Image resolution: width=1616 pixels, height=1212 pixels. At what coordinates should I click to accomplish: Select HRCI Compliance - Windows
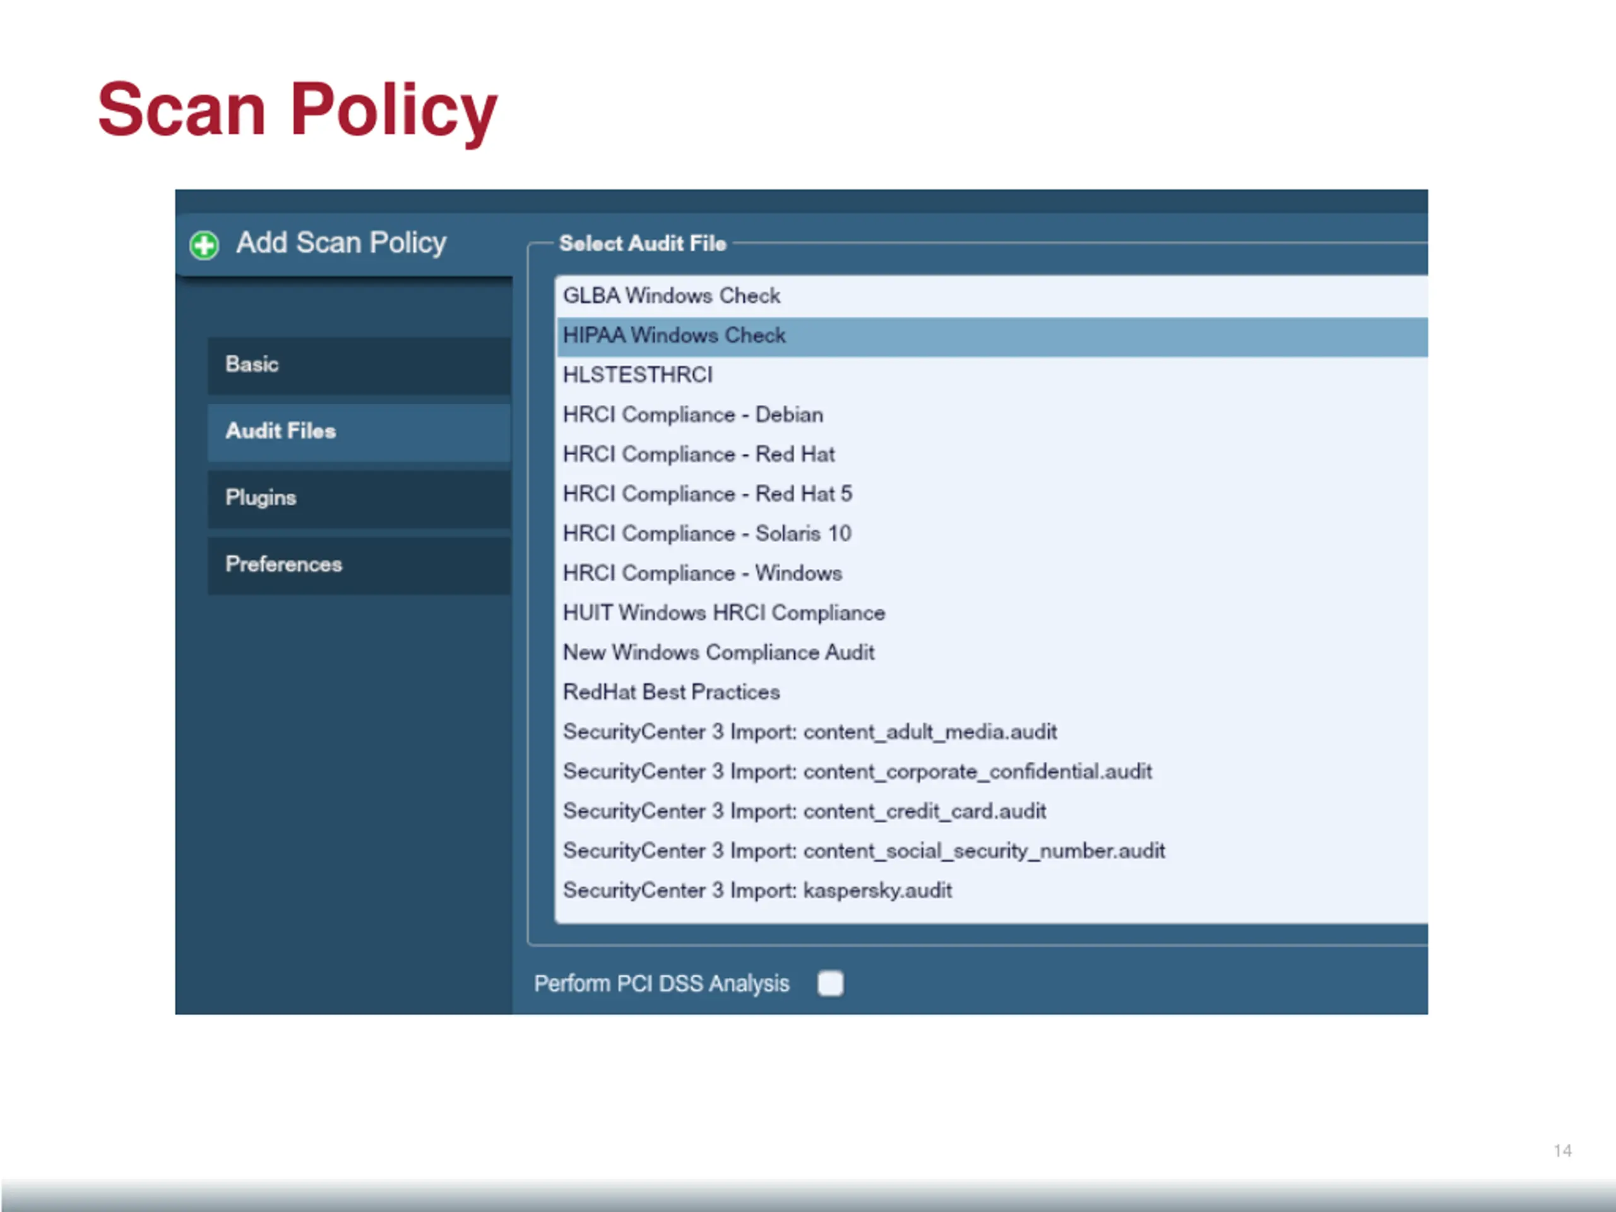tap(991, 573)
